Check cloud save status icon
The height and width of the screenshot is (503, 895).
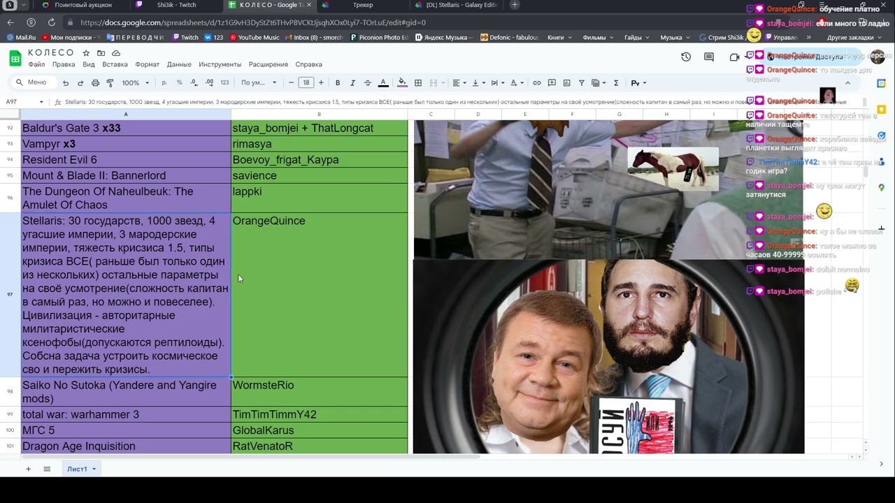116,53
